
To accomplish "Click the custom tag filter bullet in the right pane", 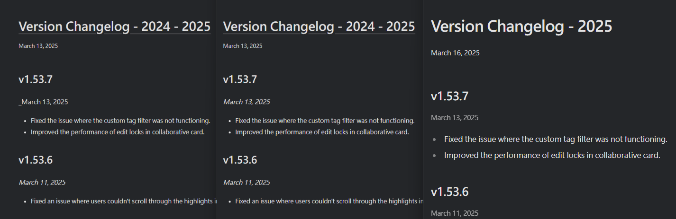I will coord(556,139).
